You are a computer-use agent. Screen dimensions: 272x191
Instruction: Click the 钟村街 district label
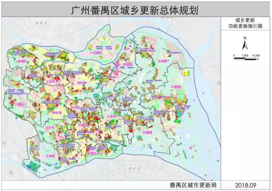(57, 113)
